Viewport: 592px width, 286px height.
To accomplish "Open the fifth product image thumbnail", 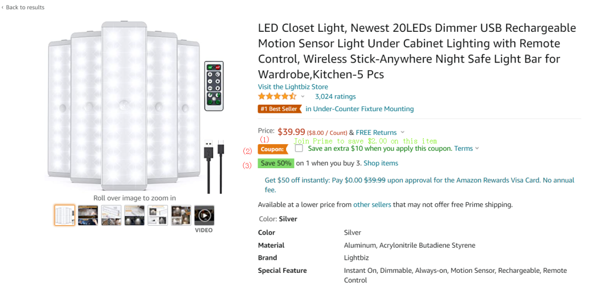I will click(x=158, y=215).
